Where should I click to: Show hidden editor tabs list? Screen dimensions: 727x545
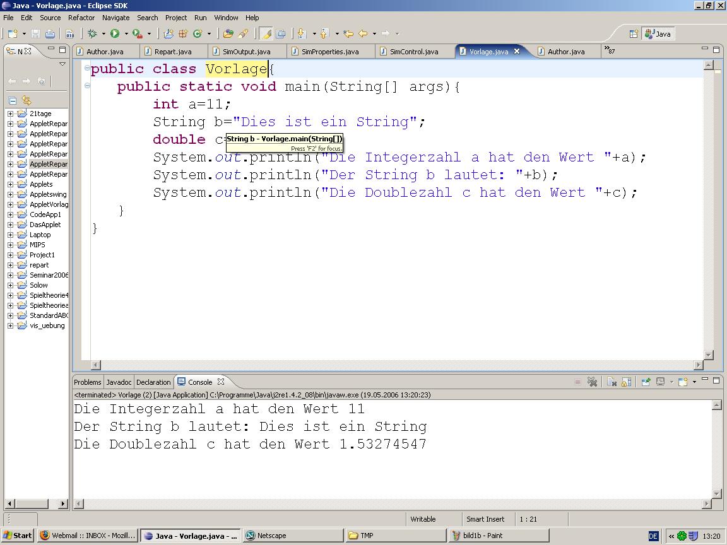(610, 50)
